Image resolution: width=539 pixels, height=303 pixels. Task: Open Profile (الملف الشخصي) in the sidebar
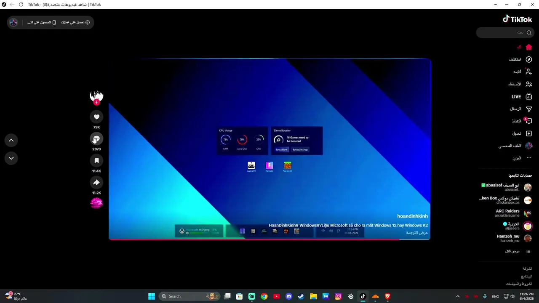pos(516,146)
